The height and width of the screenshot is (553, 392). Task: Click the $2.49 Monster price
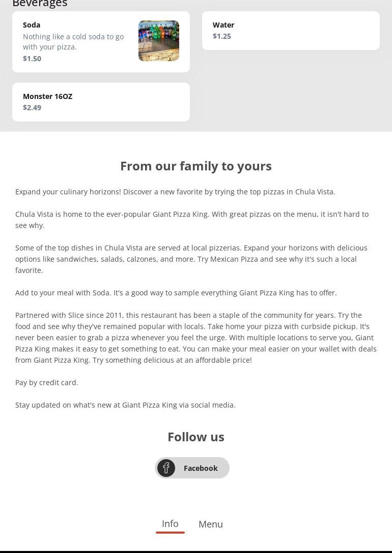click(32, 107)
